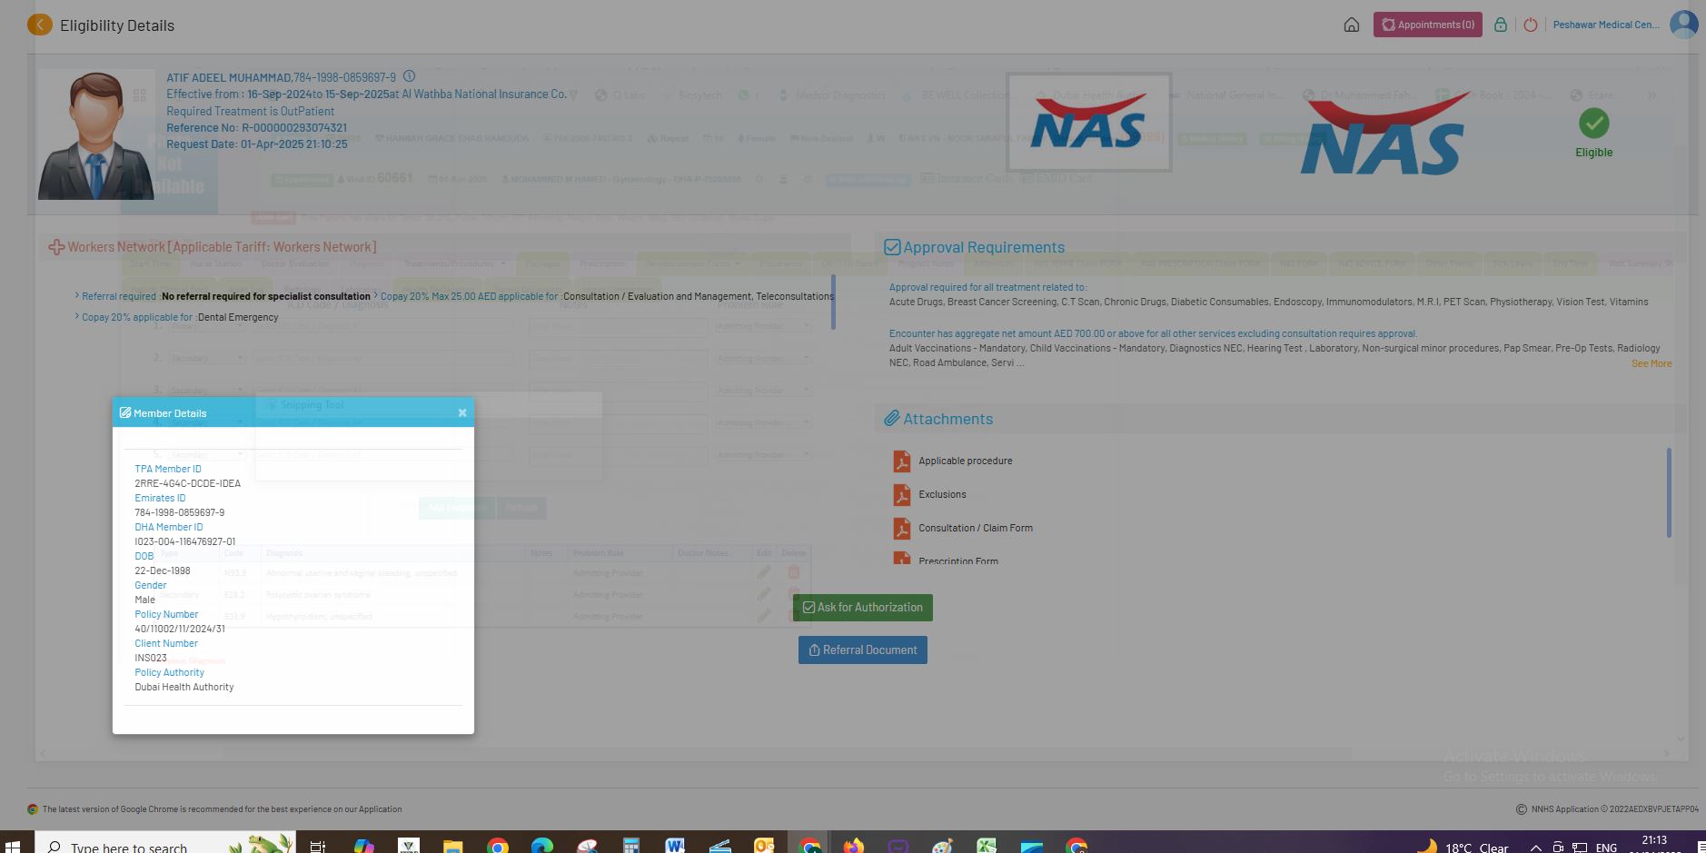The width and height of the screenshot is (1706, 853).
Task: Click the Referral Document button
Action: click(x=863, y=650)
